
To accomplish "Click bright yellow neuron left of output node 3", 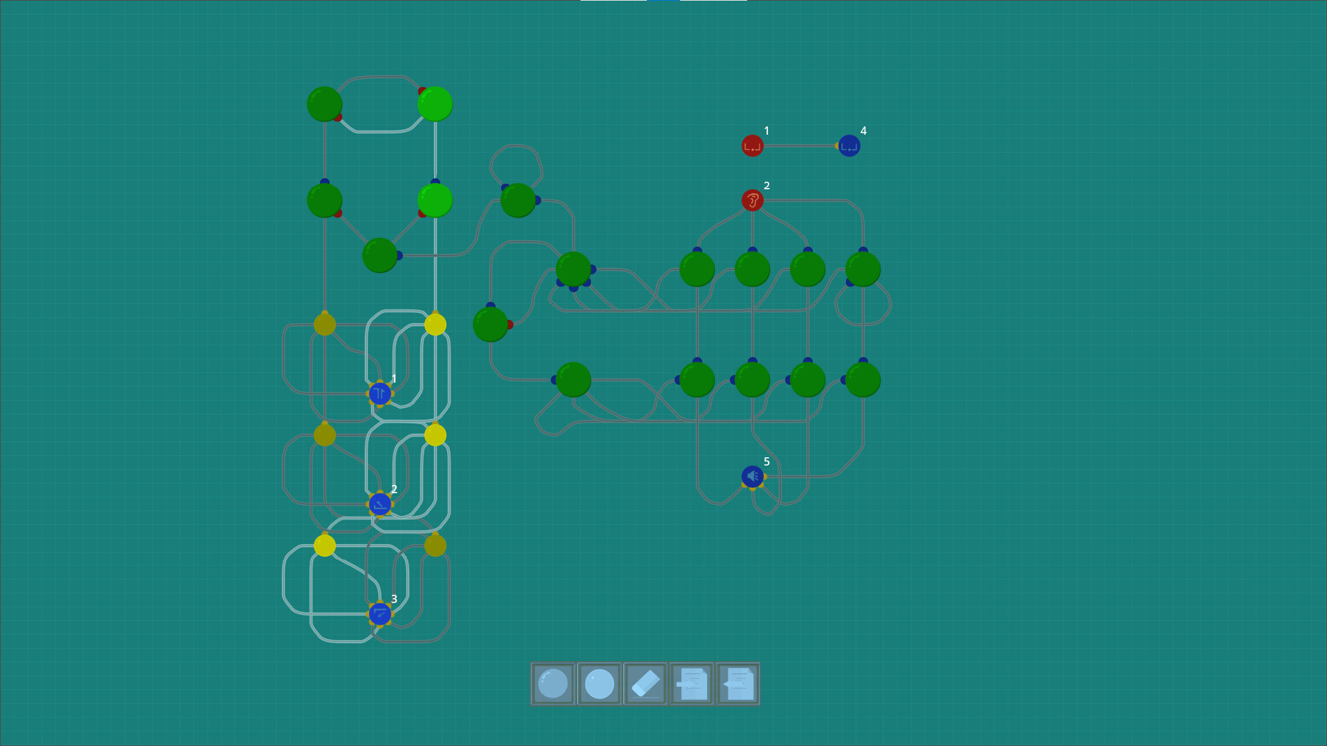I will [x=324, y=545].
